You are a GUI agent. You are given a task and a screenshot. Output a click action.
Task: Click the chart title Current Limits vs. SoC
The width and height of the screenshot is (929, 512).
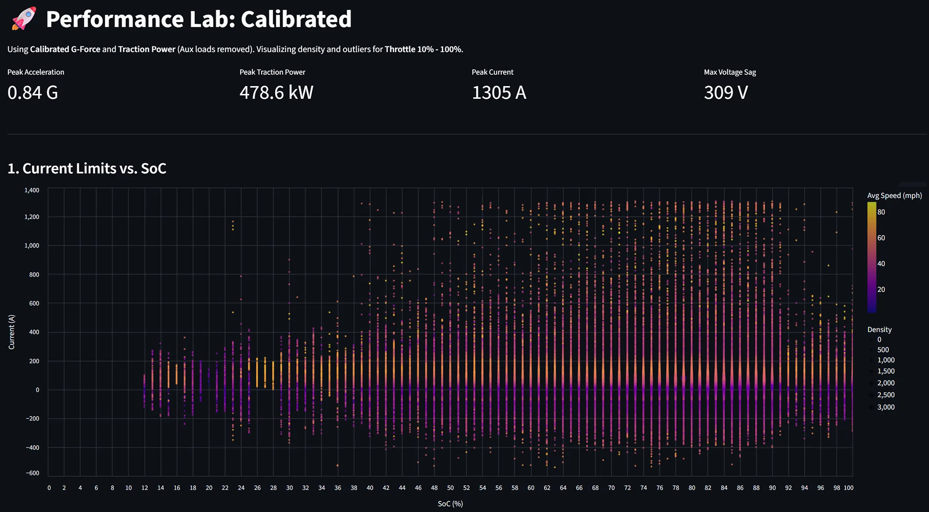pyautogui.click(x=87, y=168)
